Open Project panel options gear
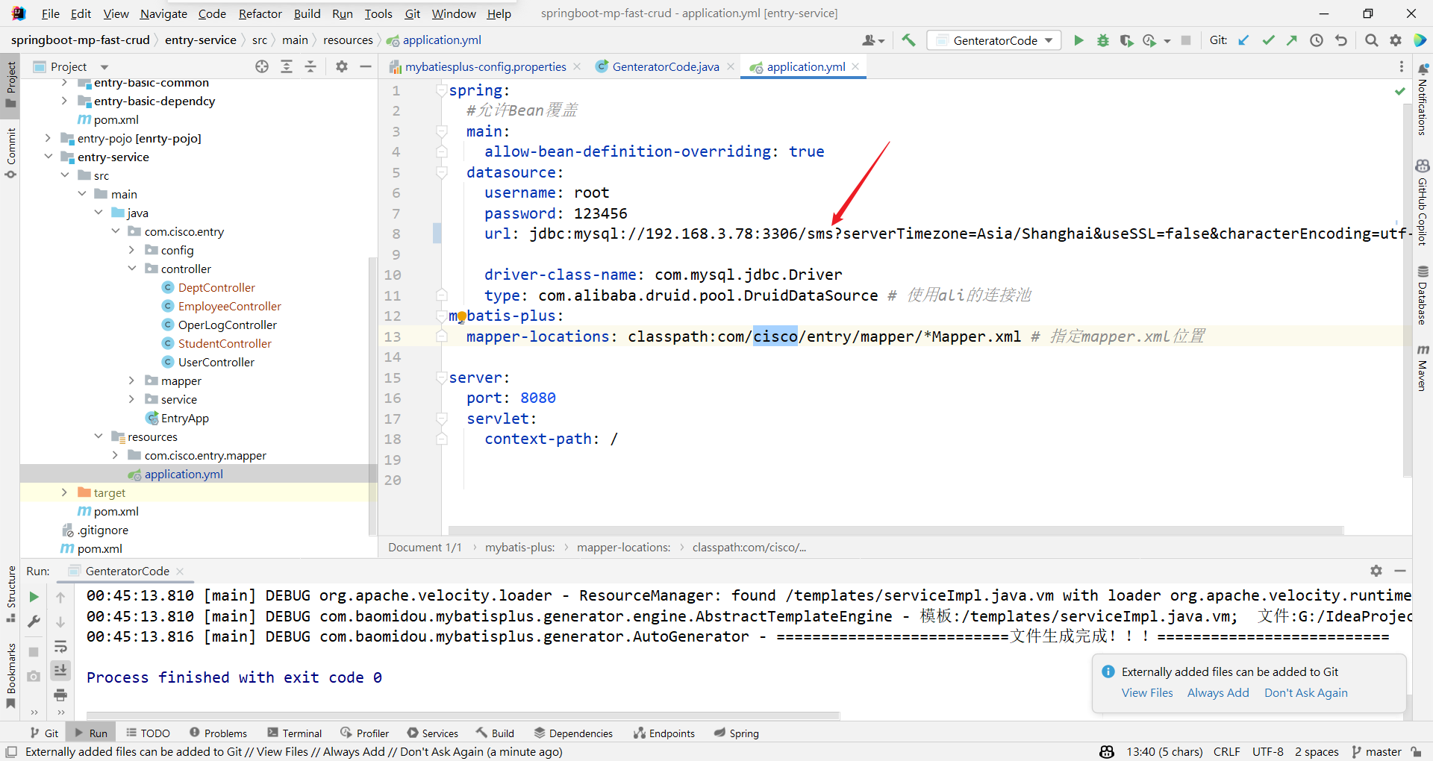Screen dimensions: 1433x761 click(x=342, y=66)
